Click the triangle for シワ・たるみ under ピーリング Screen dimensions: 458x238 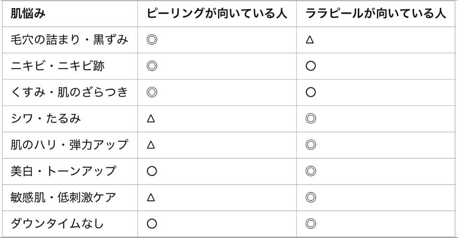click(x=151, y=119)
